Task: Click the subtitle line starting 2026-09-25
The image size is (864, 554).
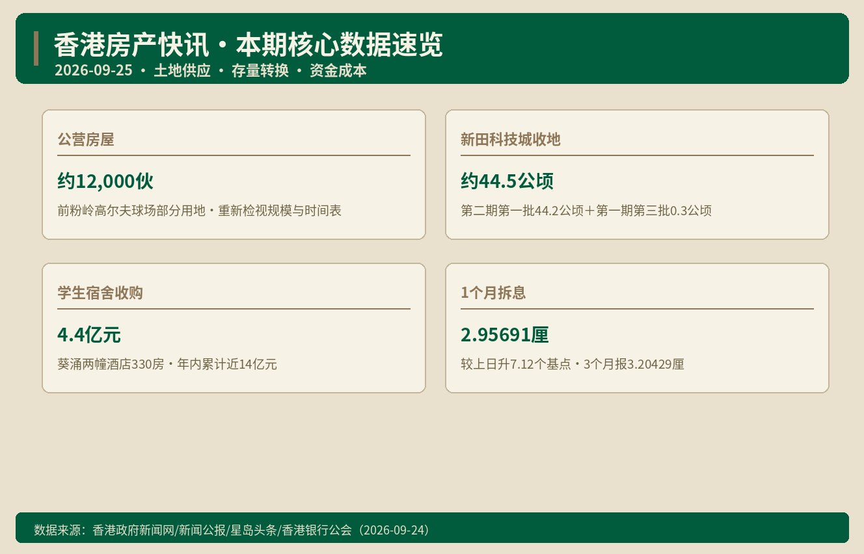Action: [x=210, y=71]
